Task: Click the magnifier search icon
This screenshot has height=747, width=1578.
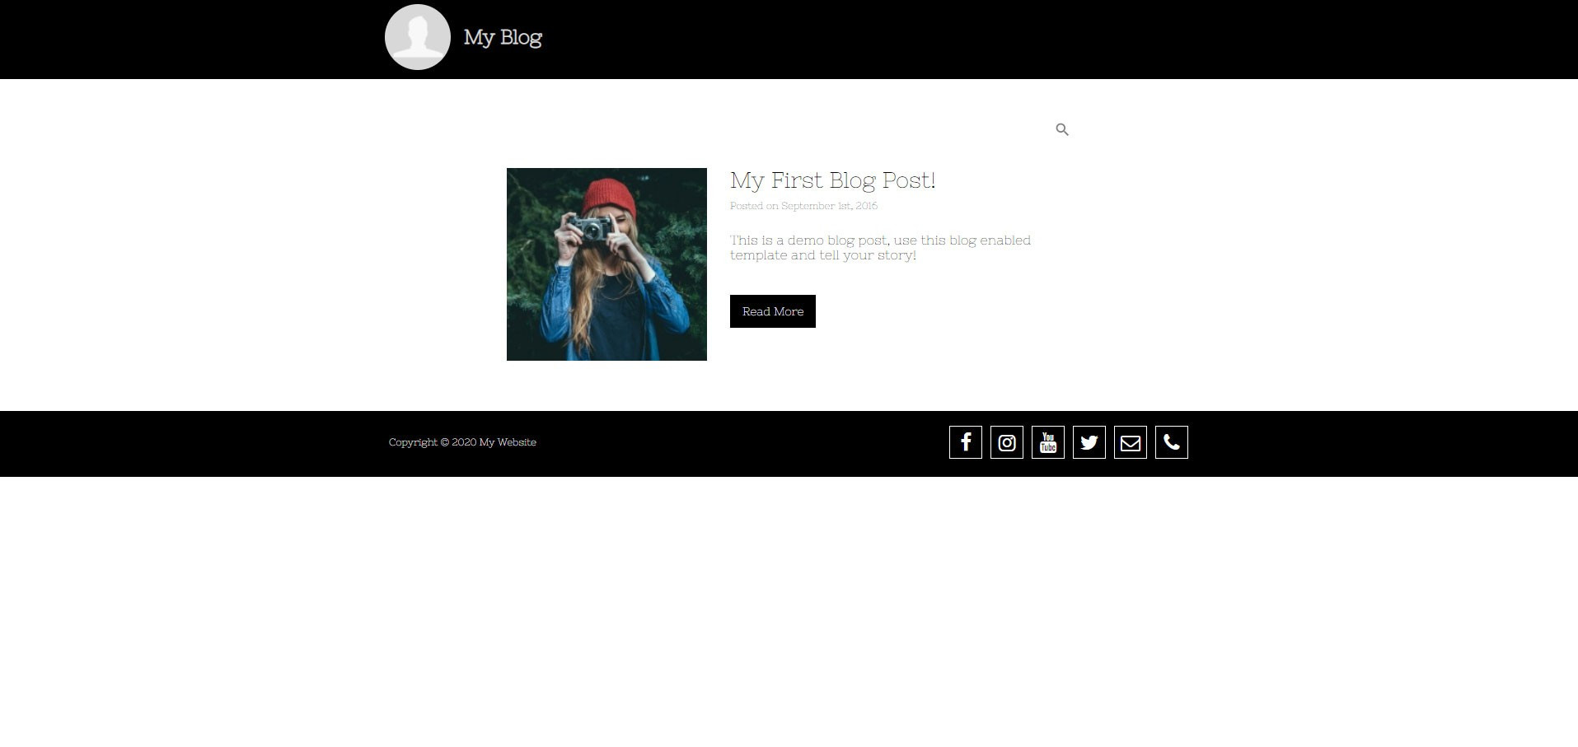Action: 1061,129
